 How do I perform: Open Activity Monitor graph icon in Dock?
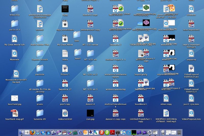click(134, 132)
